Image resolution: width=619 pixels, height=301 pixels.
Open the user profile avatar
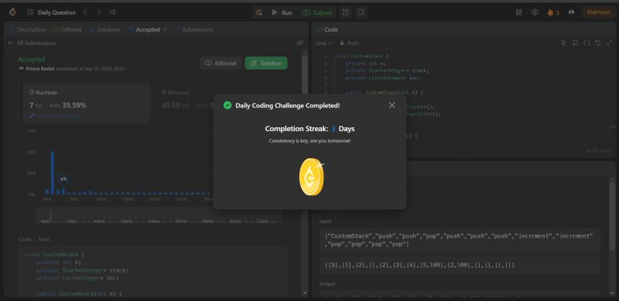pos(571,12)
